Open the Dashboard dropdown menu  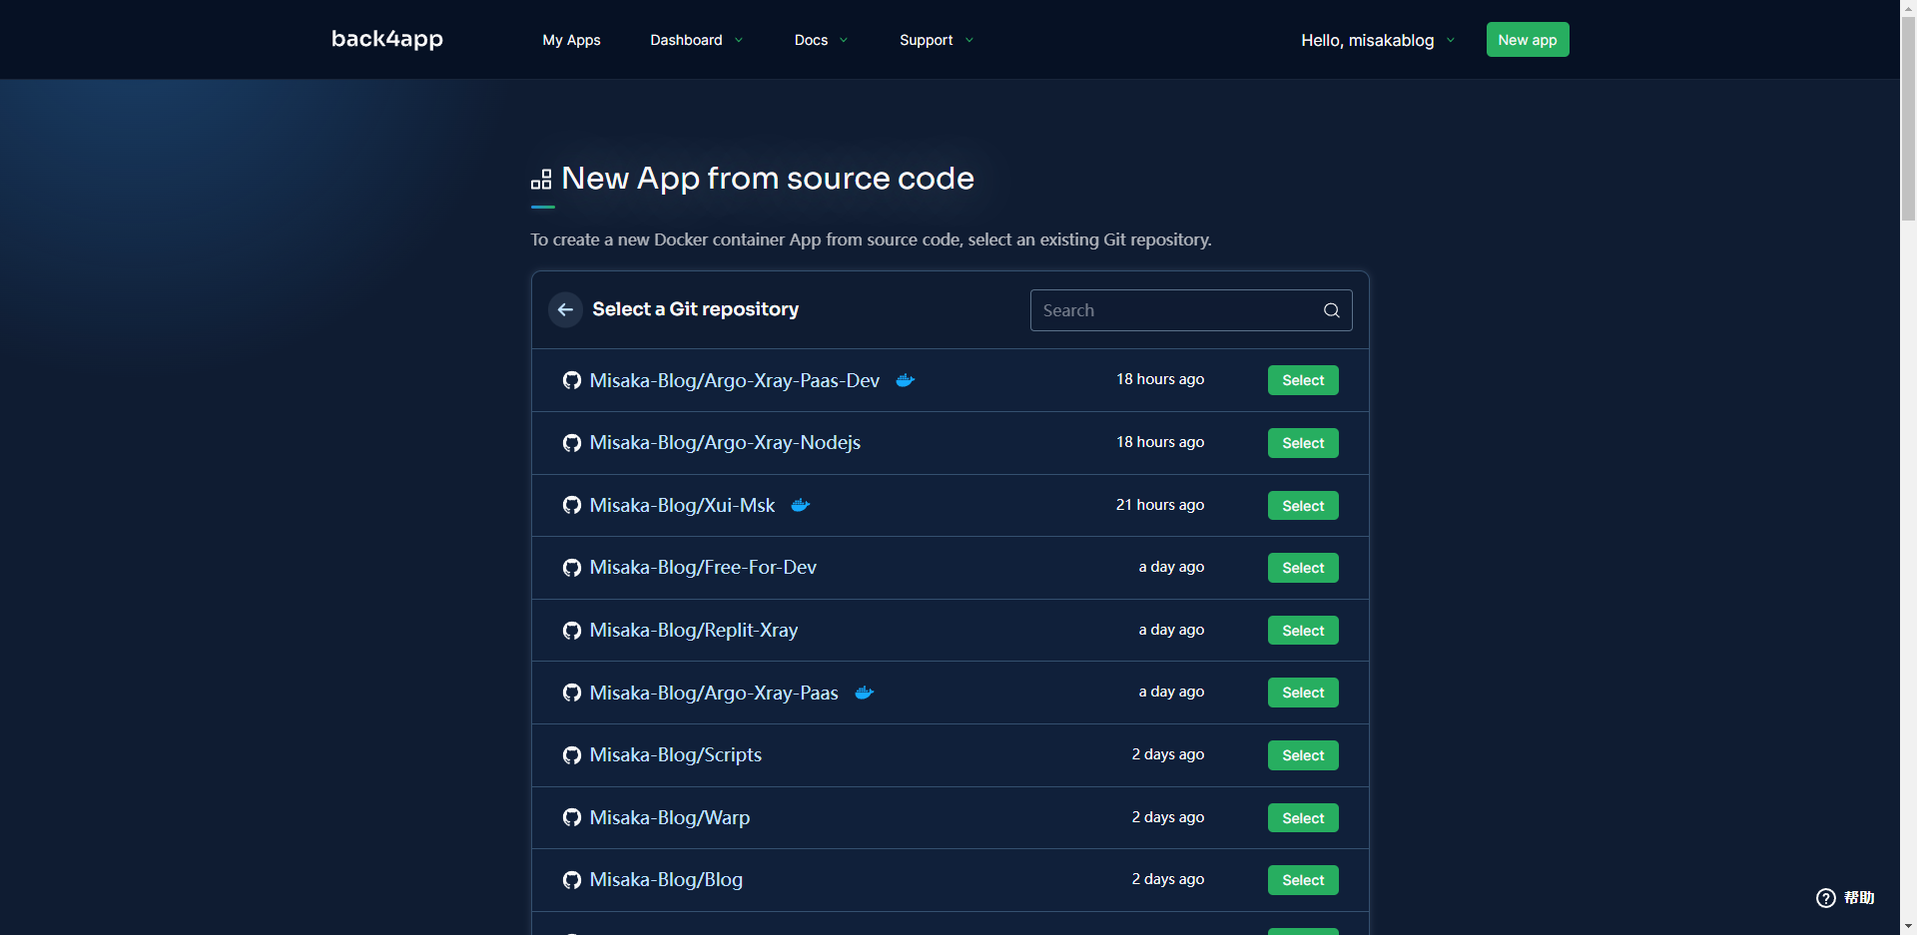(x=697, y=40)
